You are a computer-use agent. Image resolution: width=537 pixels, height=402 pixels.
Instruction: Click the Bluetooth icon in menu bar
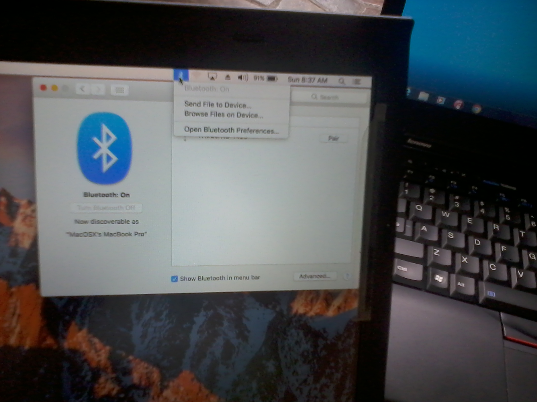(181, 75)
